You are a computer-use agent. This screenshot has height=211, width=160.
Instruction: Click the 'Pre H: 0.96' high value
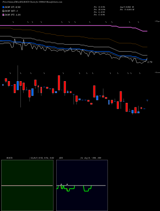click(x=100, y=10)
